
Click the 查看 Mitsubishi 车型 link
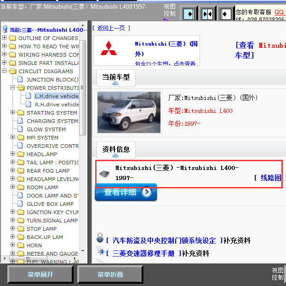click(x=260, y=50)
